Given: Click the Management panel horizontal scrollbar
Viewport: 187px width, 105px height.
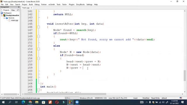Looking at the screenshot, I should (10, 94).
